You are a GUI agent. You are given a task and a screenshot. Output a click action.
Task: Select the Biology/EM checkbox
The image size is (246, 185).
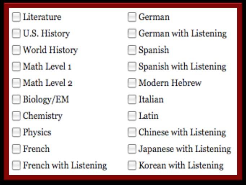[16, 99]
